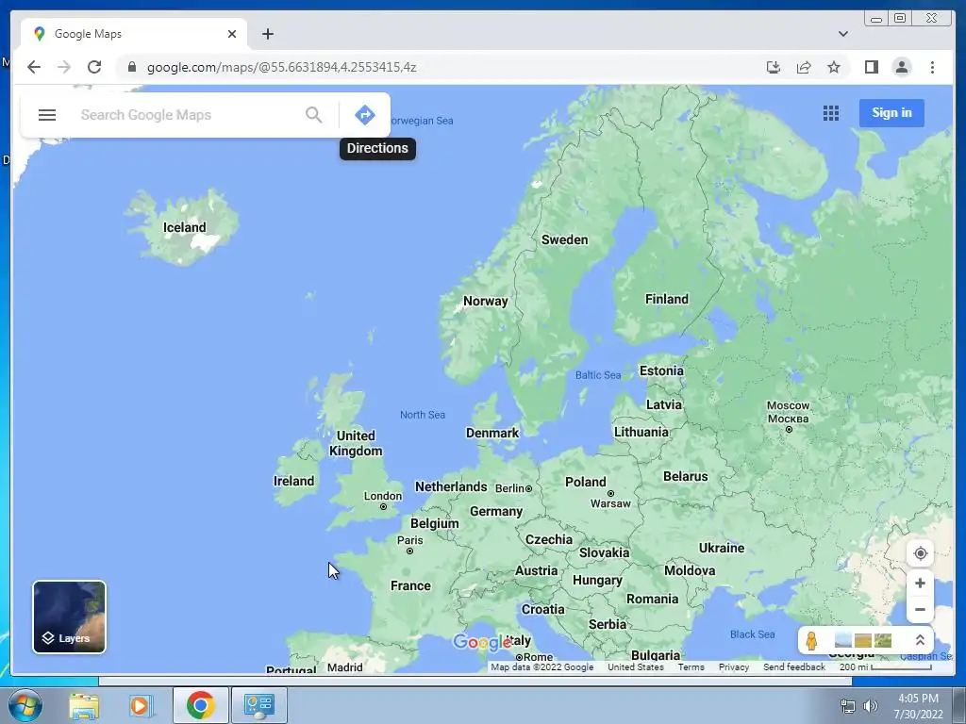
Task: Open the Terms link
Action: point(691,666)
